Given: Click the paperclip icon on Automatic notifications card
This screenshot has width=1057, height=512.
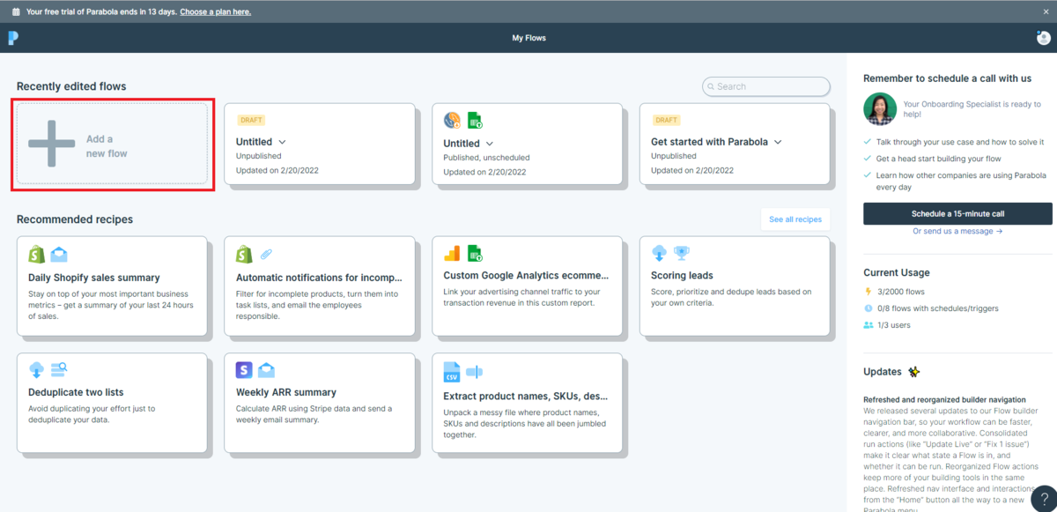Looking at the screenshot, I should (x=266, y=255).
